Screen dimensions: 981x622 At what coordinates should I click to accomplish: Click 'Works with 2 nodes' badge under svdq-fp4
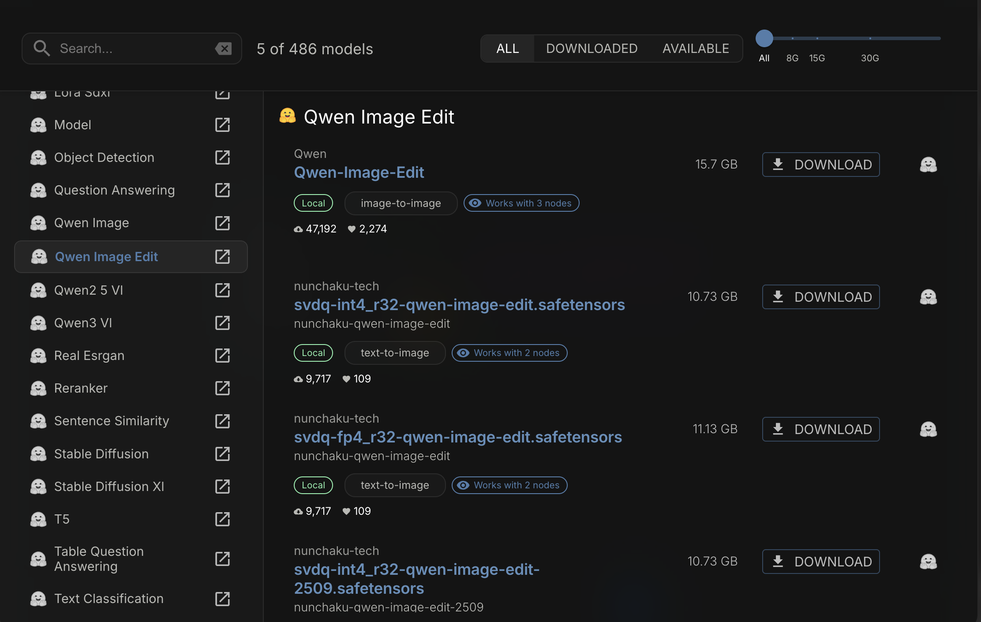509,485
